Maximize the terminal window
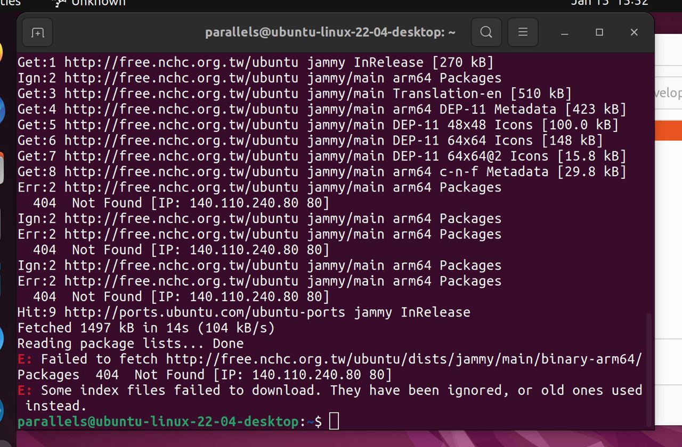This screenshot has width=682, height=447. (599, 32)
